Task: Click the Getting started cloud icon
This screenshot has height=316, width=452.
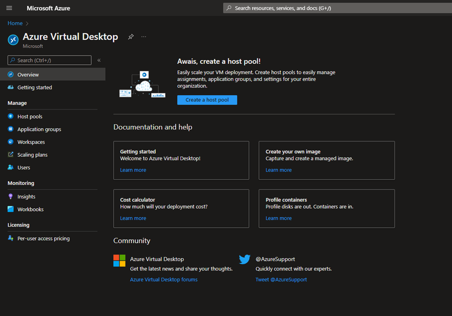Action: pyautogui.click(x=11, y=87)
